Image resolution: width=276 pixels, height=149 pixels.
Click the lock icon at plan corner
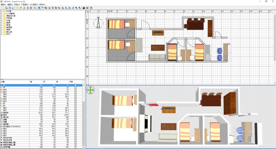point(87,11)
